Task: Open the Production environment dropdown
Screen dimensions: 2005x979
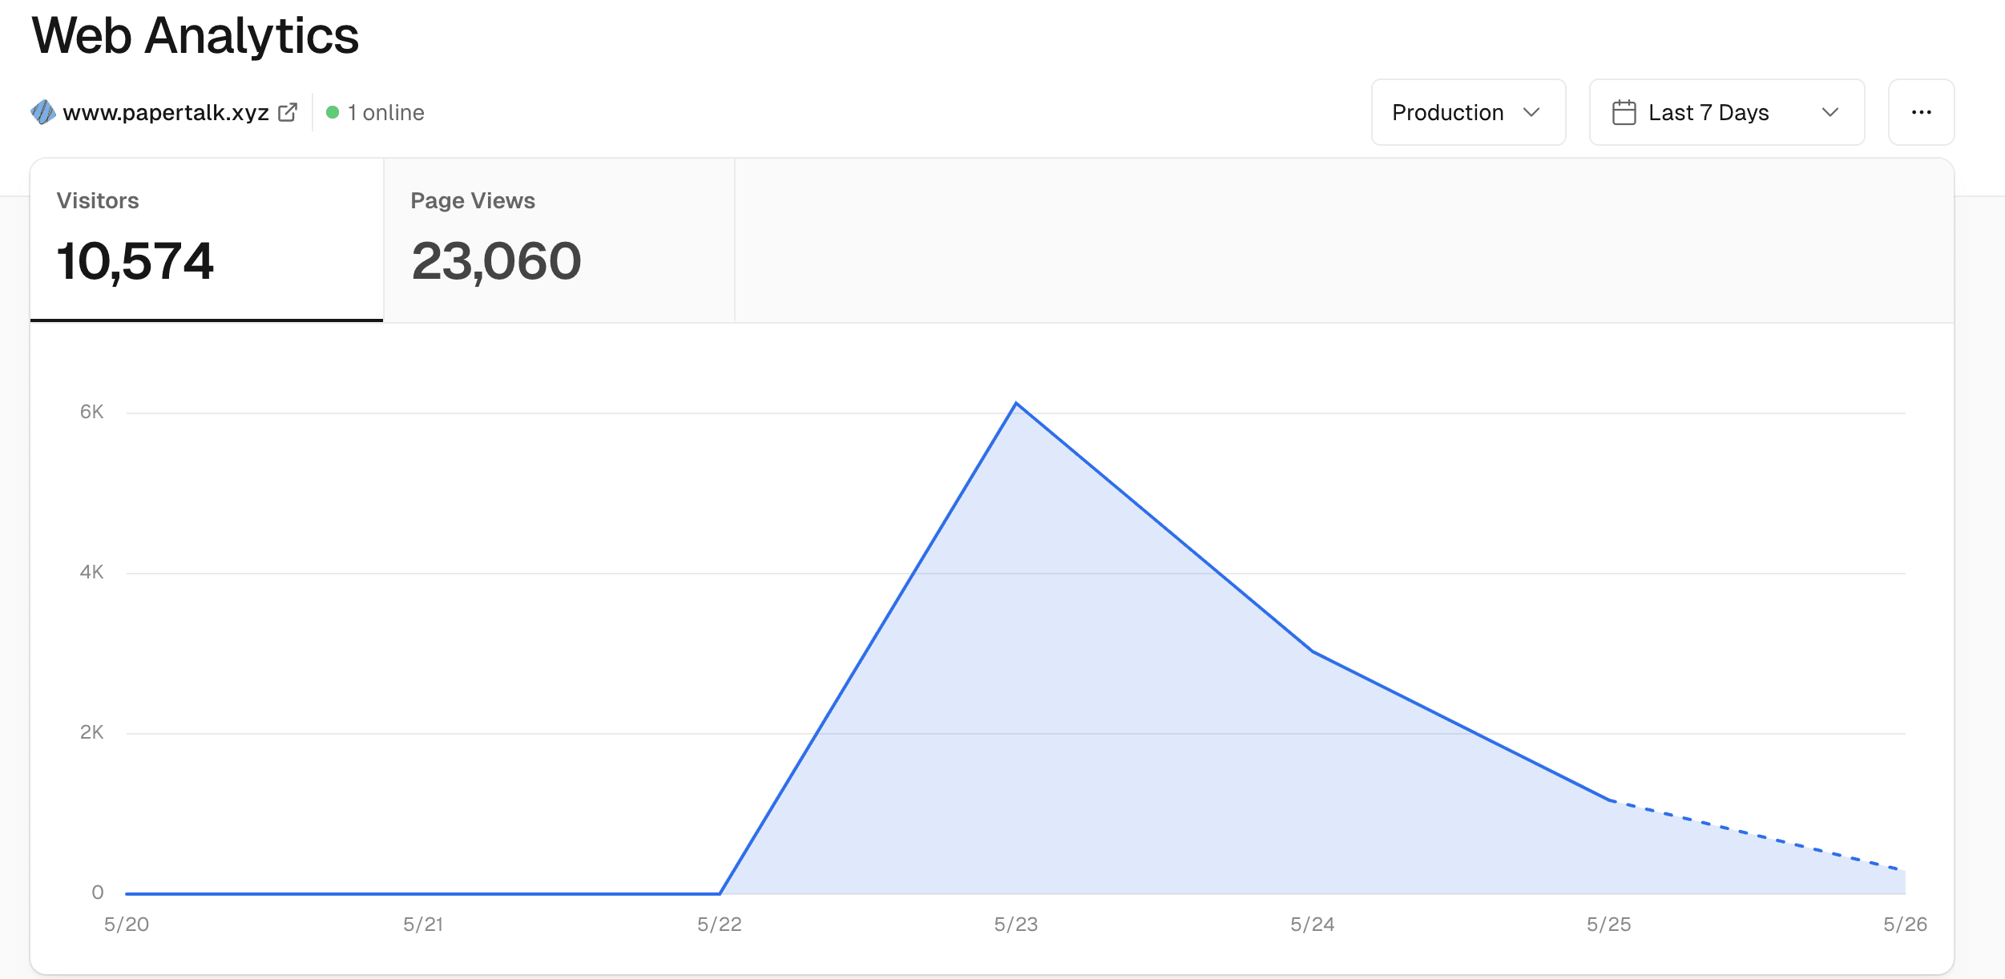Action: click(x=1467, y=112)
